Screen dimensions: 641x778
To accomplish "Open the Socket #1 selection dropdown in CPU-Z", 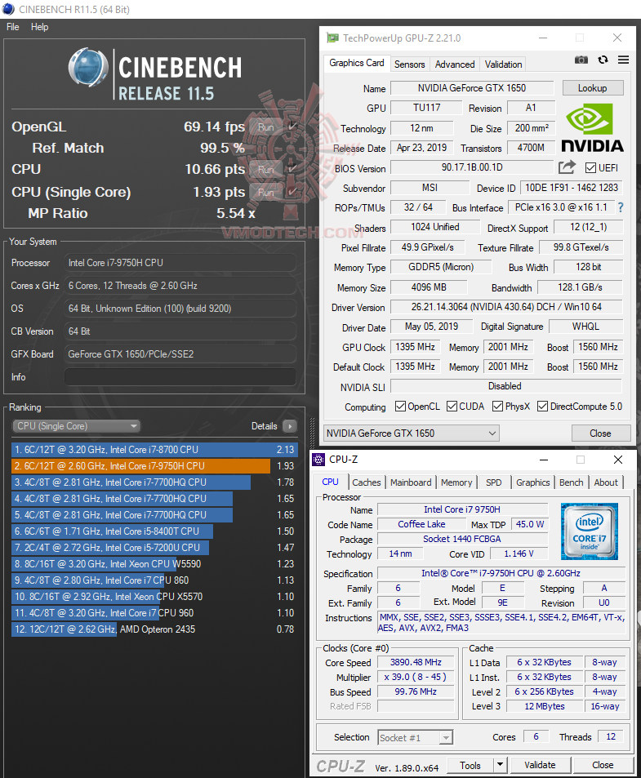I will [416, 738].
